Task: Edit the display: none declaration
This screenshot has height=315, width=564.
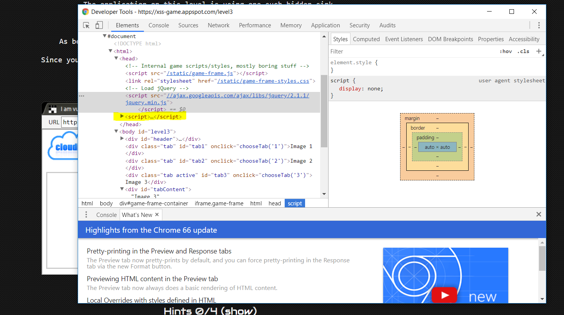Action: pos(361,88)
